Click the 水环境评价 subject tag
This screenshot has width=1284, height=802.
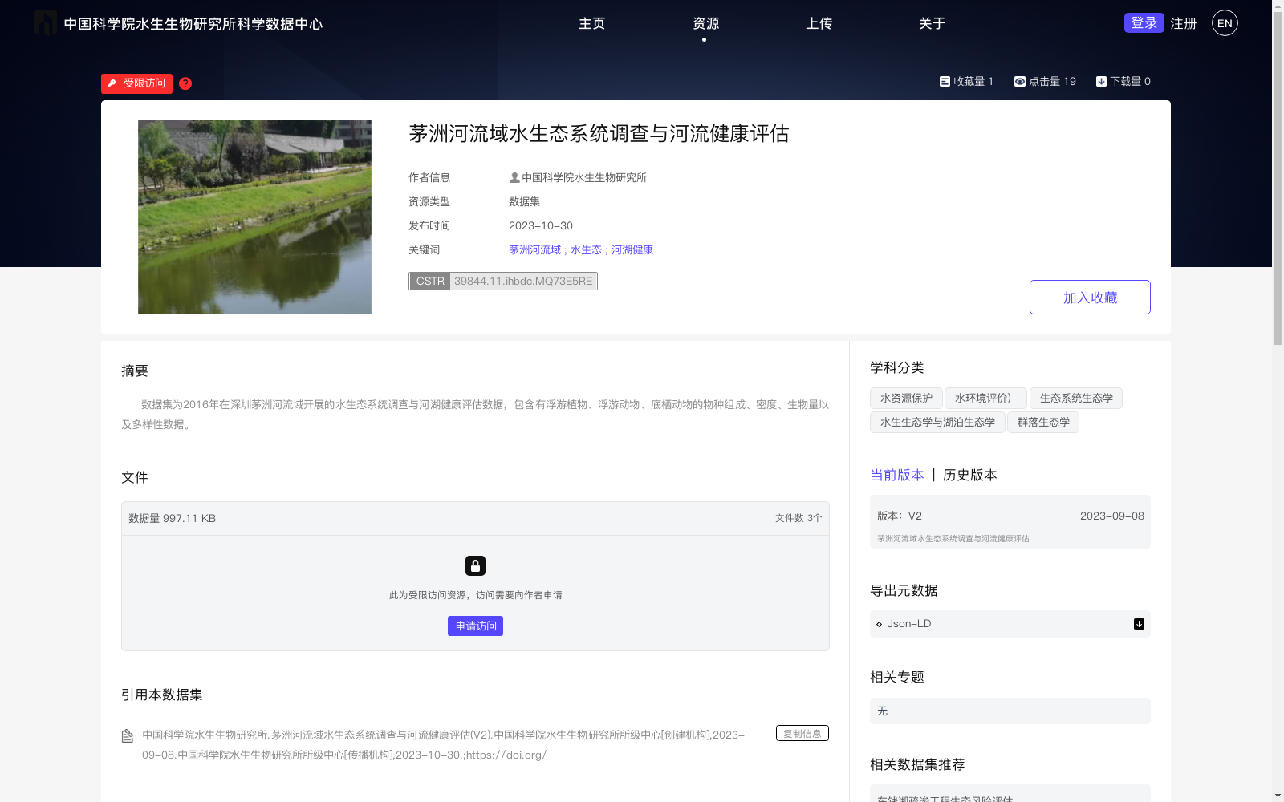pos(985,399)
